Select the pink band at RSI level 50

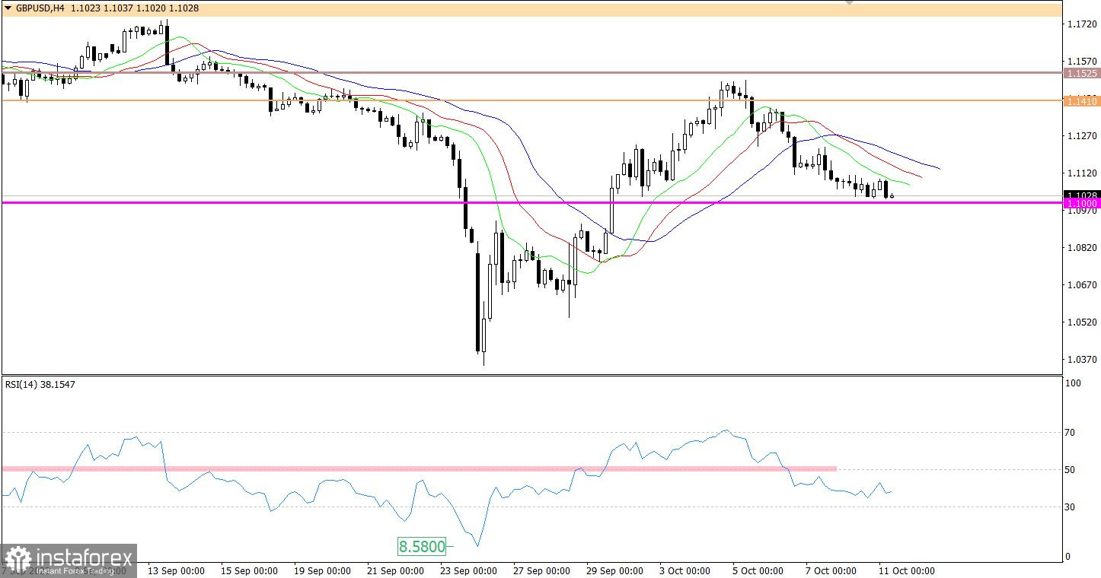420,468
